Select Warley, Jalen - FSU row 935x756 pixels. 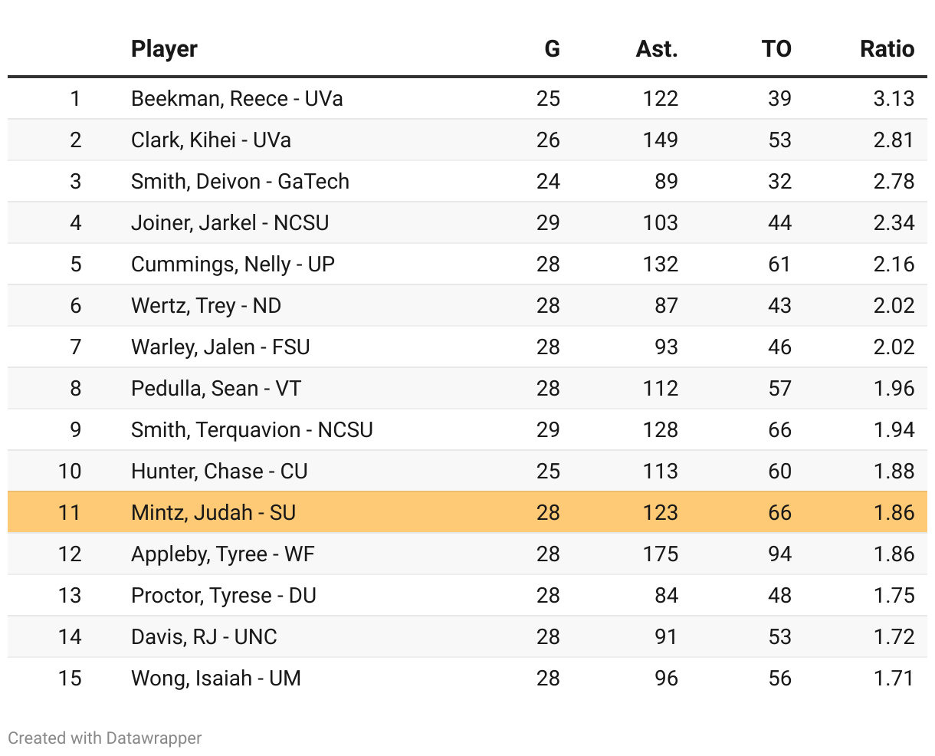coord(221,347)
